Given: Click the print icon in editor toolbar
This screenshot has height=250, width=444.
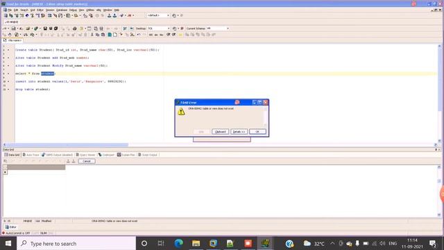Looking at the screenshot, I should (x=74, y=28).
